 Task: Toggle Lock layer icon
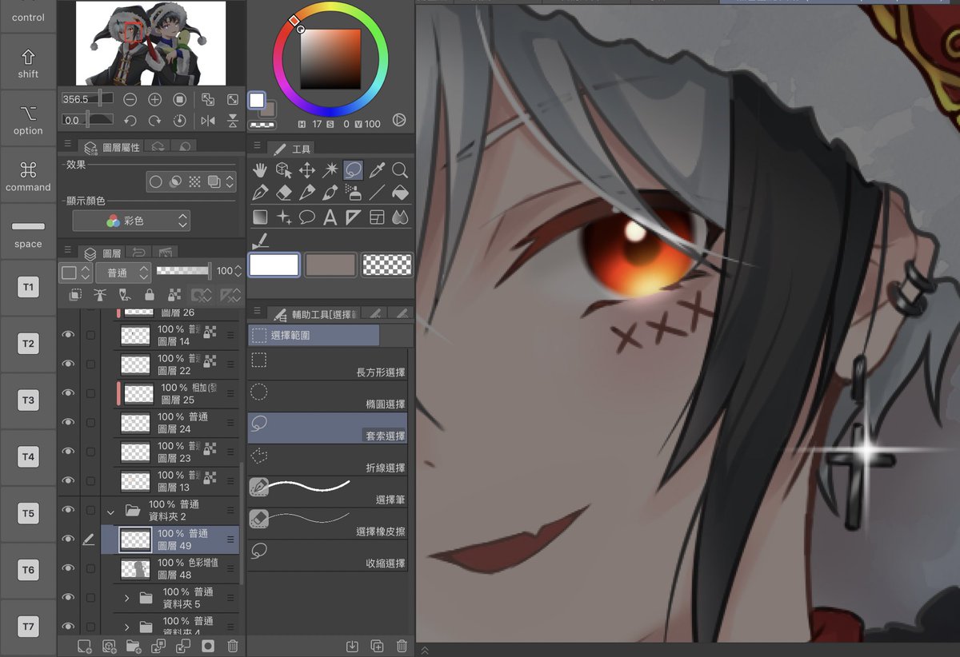click(149, 295)
